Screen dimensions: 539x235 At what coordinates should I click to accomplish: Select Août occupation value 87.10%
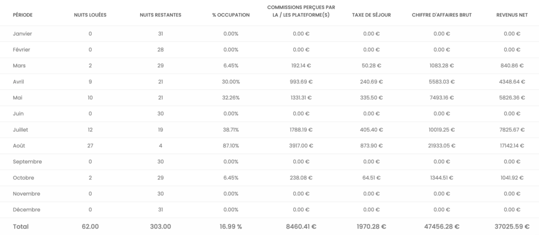coord(231,146)
